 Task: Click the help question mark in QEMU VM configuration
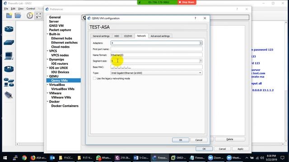[x=195, y=18]
